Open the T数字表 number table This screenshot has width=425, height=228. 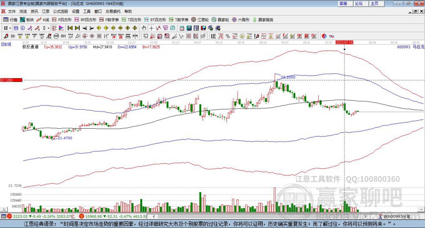[x=178, y=20]
